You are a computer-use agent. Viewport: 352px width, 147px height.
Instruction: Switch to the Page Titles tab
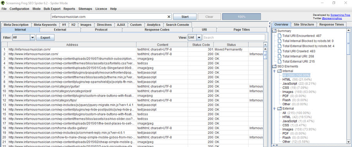[x=242, y=30]
